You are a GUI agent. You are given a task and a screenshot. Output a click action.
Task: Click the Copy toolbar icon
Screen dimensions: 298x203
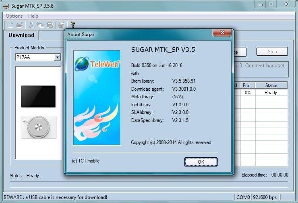tap(40, 25)
